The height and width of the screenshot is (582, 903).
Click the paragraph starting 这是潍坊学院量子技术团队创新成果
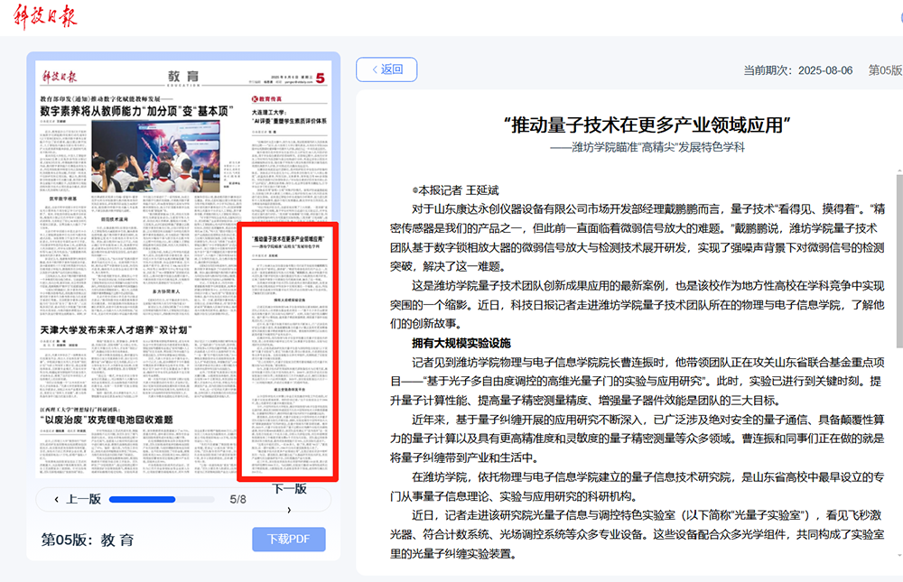tap(638, 304)
